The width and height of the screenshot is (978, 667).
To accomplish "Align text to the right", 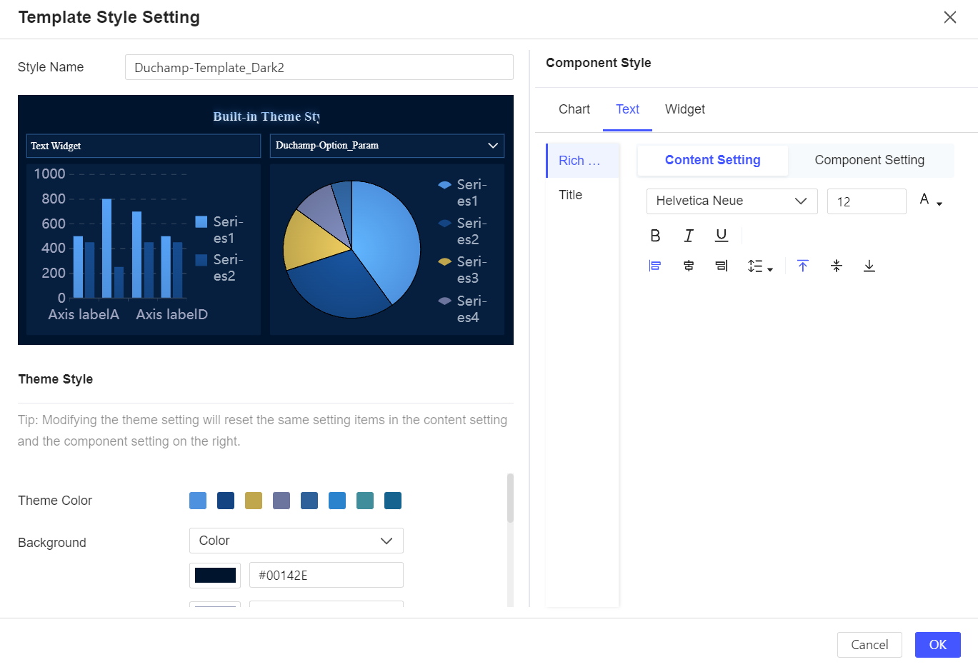I will (x=722, y=266).
